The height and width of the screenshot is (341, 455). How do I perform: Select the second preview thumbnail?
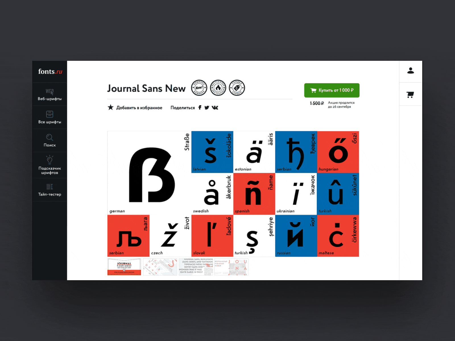point(160,267)
